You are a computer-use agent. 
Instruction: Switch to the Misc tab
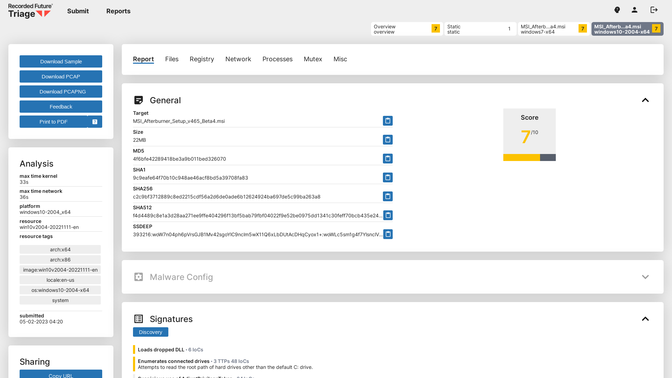pyautogui.click(x=340, y=59)
